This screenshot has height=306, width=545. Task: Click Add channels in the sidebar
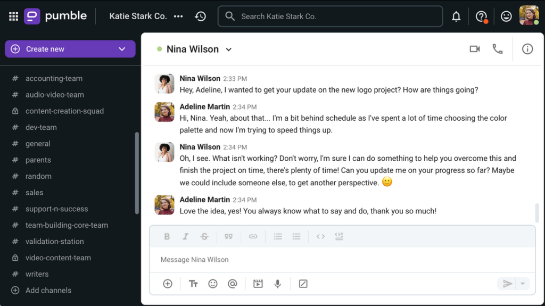point(48,291)
